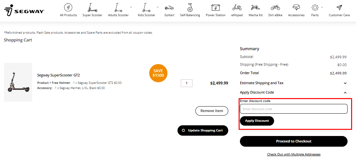Open All Products icon
Image resolution: width=356 pixels, height=158 pixels.
click(68, 7)
